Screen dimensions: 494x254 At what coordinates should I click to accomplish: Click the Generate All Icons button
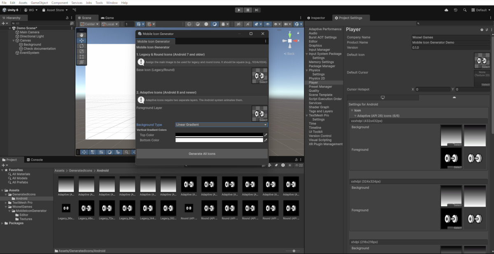202,153
